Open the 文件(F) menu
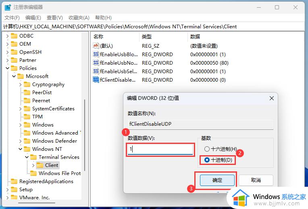Viewport: 308px width, 209px height. tap(12, 18)
